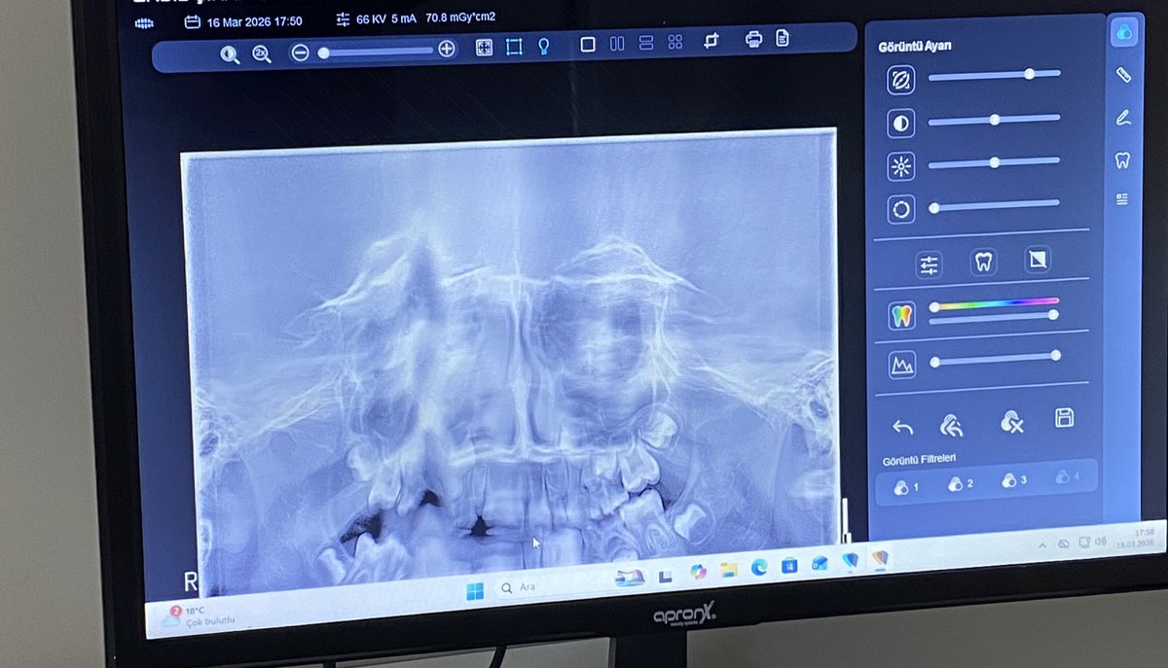This screenshot has width=1168, height=668.
Task: Apply image filter 1
Action: pyautogui.click(x=905, y=486)
